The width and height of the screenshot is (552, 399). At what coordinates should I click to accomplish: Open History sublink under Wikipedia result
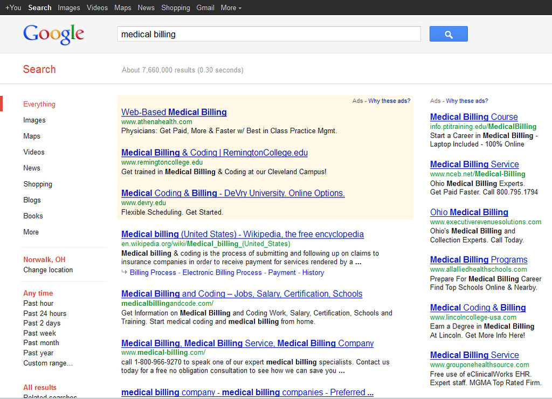pos(313,273)
